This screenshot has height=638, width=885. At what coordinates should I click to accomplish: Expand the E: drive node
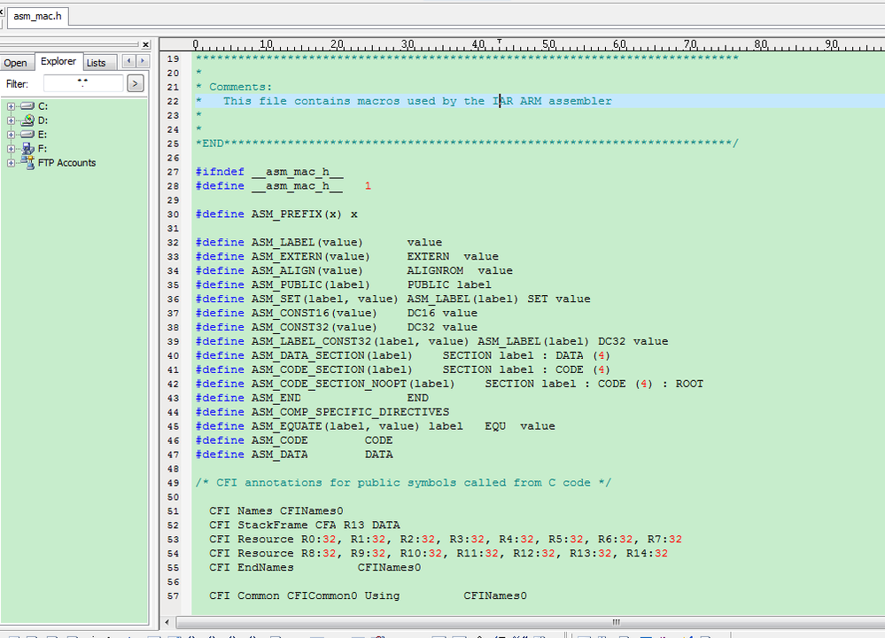pos(11,135)
